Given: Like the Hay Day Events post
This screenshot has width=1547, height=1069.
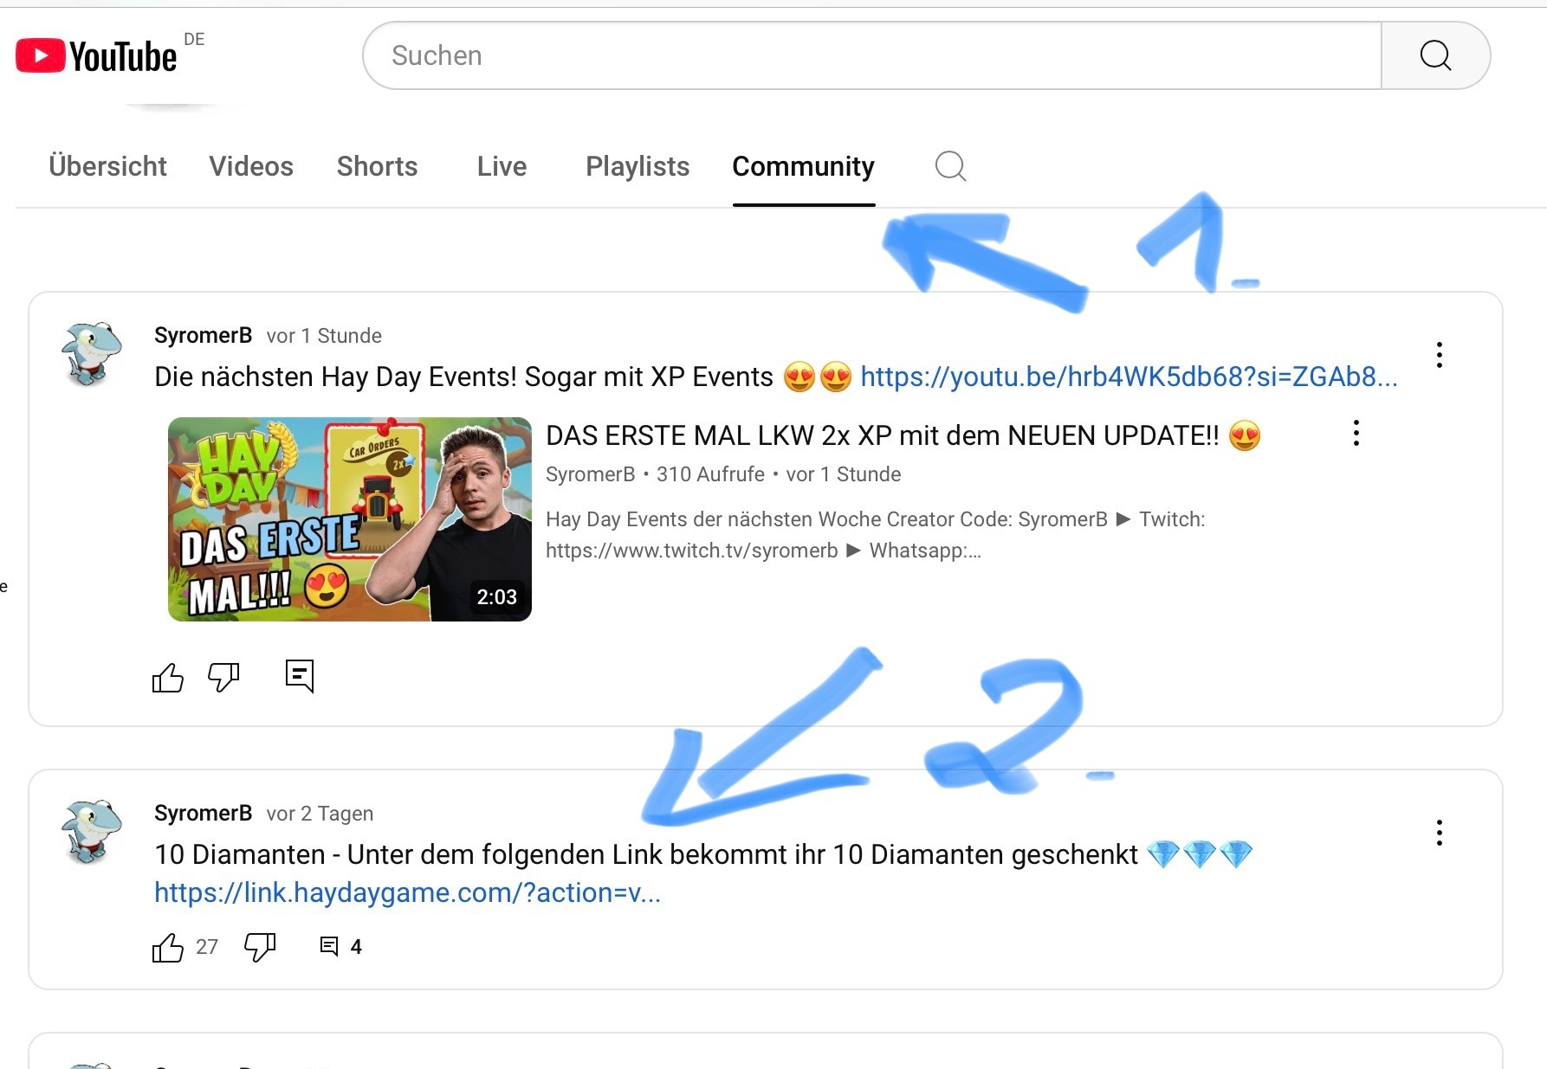Looking at the screenshot, I should coord(168,677).
